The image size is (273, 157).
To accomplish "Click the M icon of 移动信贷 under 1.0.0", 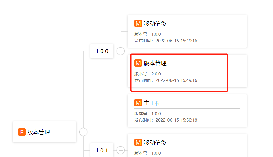I will coord(138,23).
